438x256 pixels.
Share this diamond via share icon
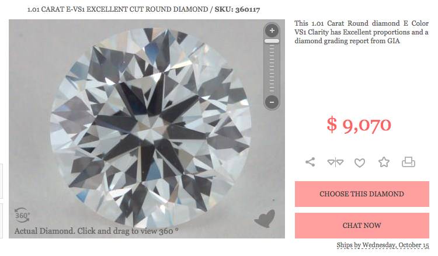(x=310, y=162)
